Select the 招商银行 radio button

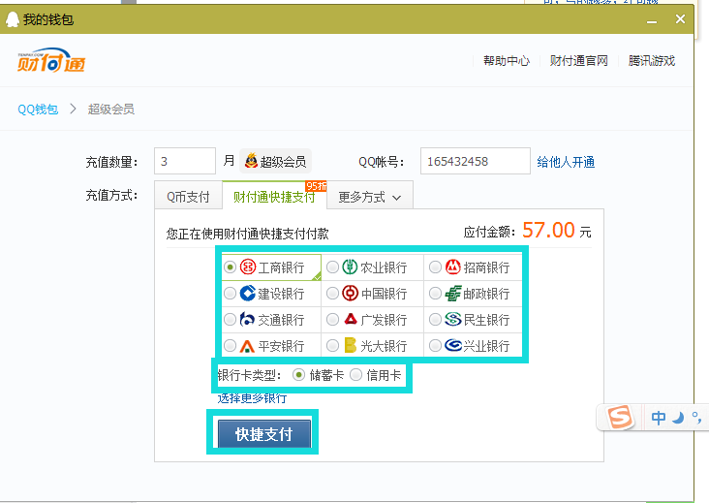point(435,267)
